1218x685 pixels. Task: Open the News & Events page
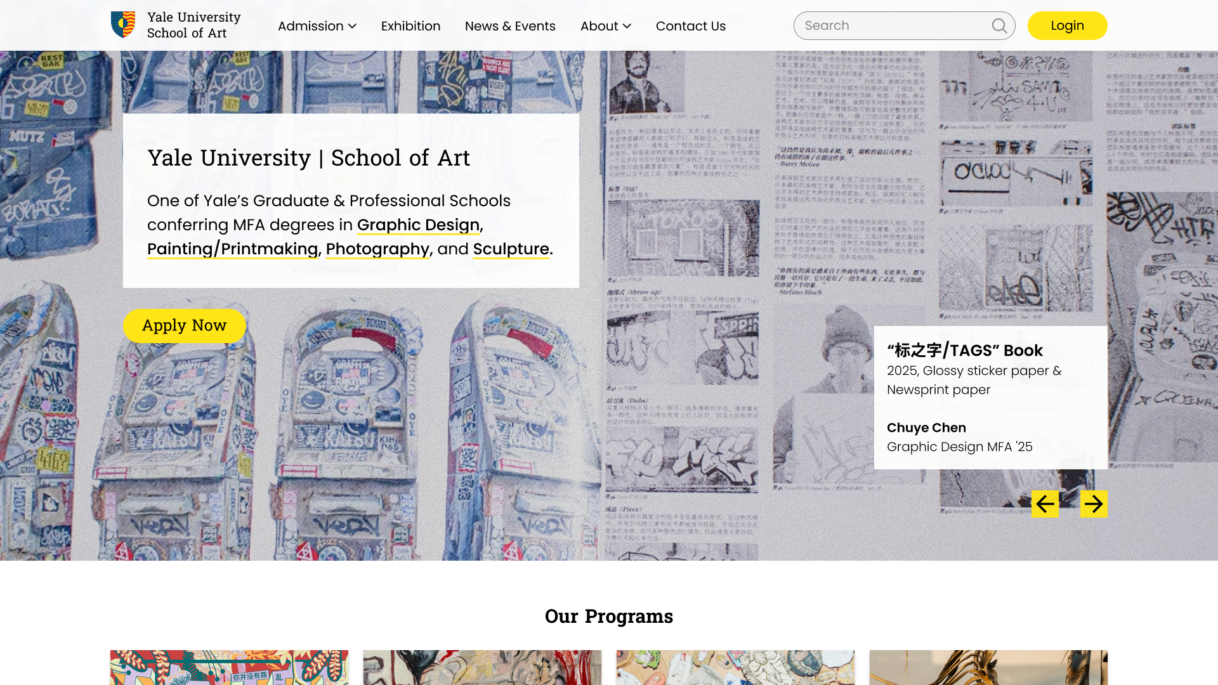[510, 26]
